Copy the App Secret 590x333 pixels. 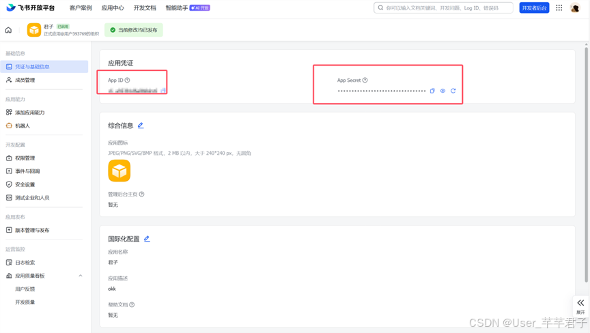tap(432, 91)
